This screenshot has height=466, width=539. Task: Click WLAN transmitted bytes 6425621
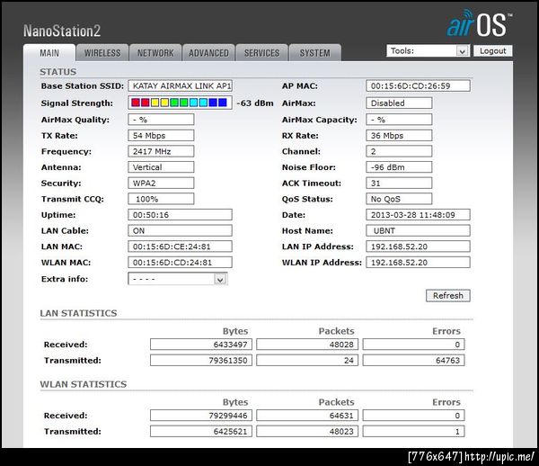point(201,431)
